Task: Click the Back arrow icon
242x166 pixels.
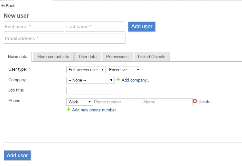Action: tap(3, 5)
